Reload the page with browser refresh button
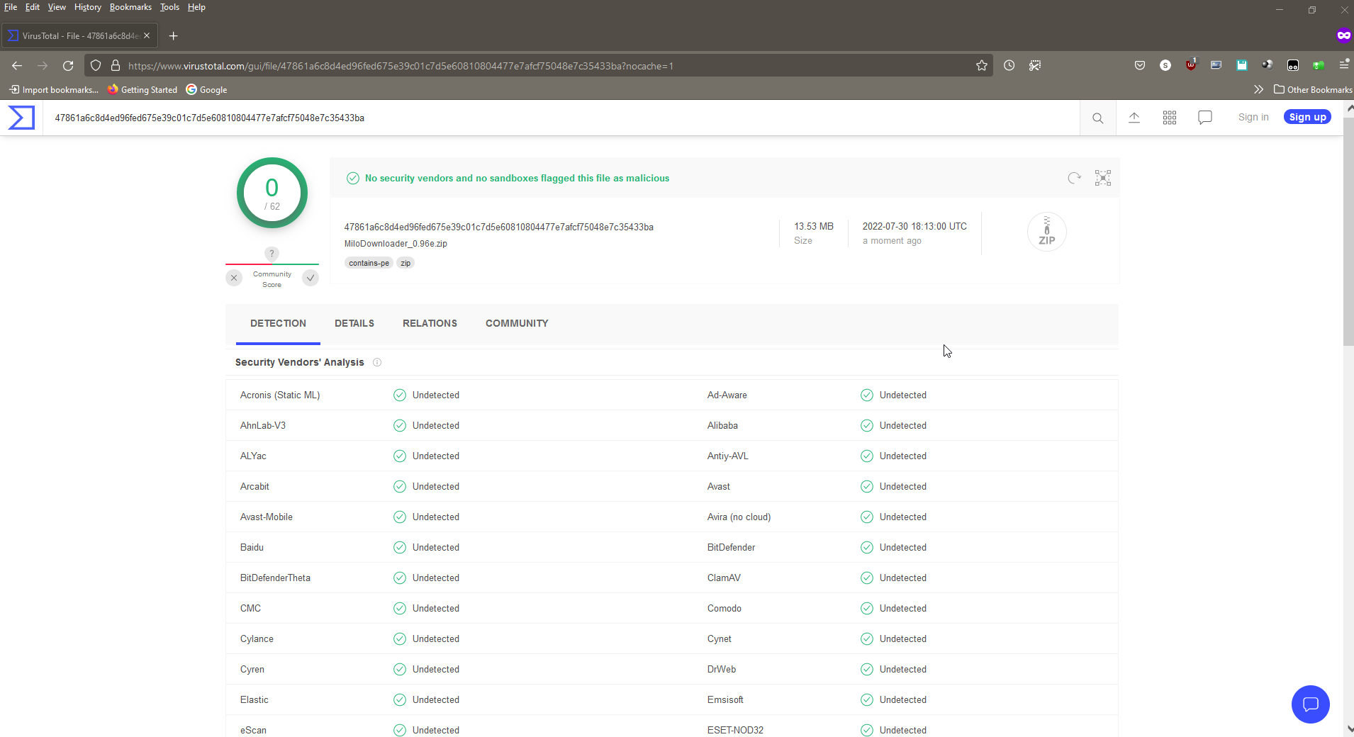This screenshot has width=1354, height=737. pos(68,66)
